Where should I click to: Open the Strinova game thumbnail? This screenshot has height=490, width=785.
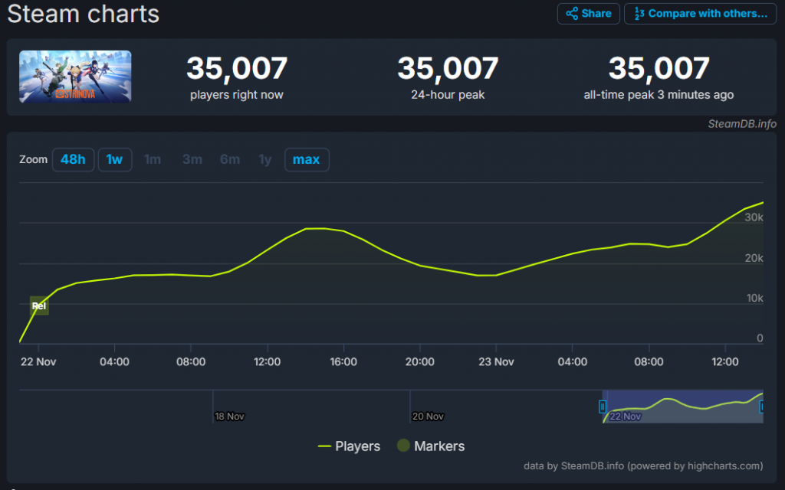tap(75, 77)
